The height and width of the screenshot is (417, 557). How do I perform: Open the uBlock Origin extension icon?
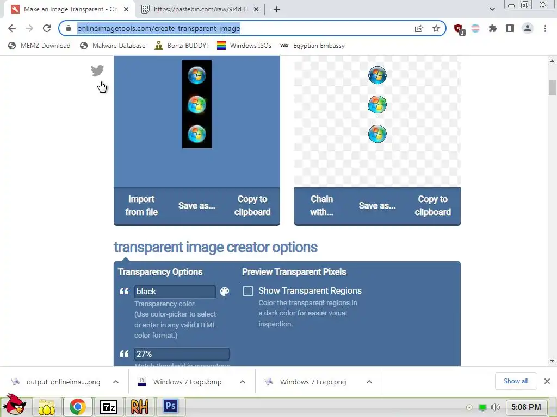click(x=459, y=29)
